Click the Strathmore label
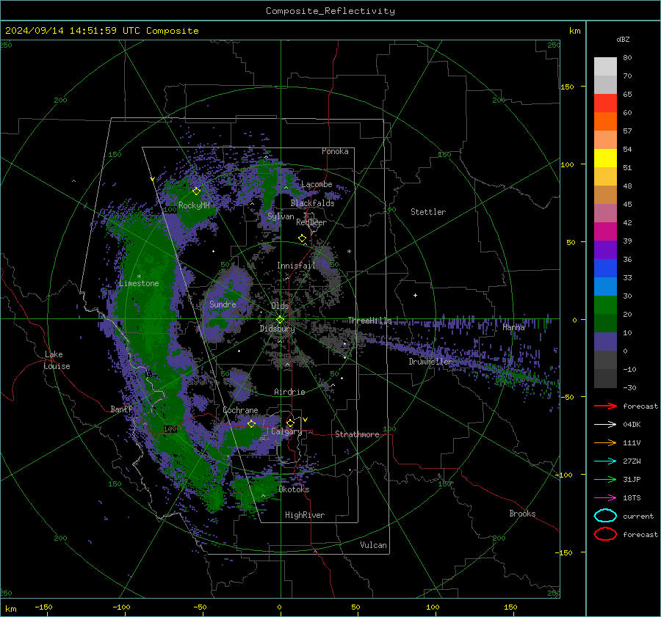The height and width of the screenshot is (617, 661). [x=357, y=434]
